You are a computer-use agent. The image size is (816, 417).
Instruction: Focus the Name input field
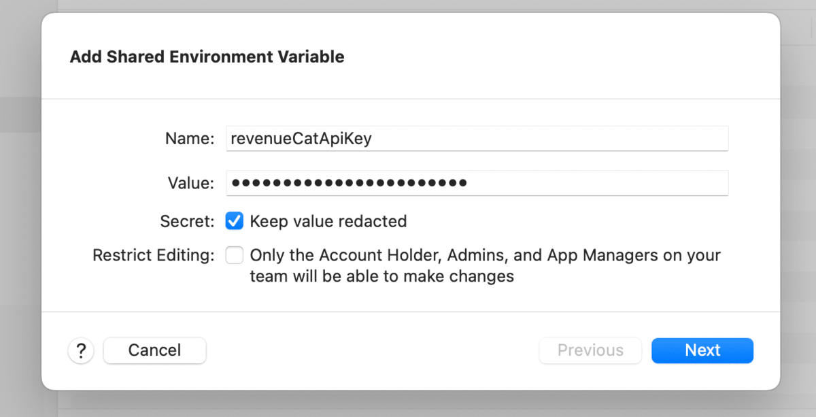click(x=477, y=138)
